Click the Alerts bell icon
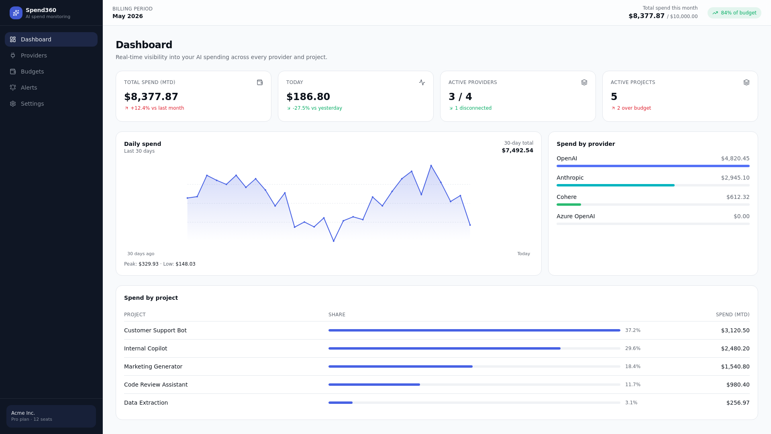Viewport: 771px width, 434px height. click(x=13, y=88)
